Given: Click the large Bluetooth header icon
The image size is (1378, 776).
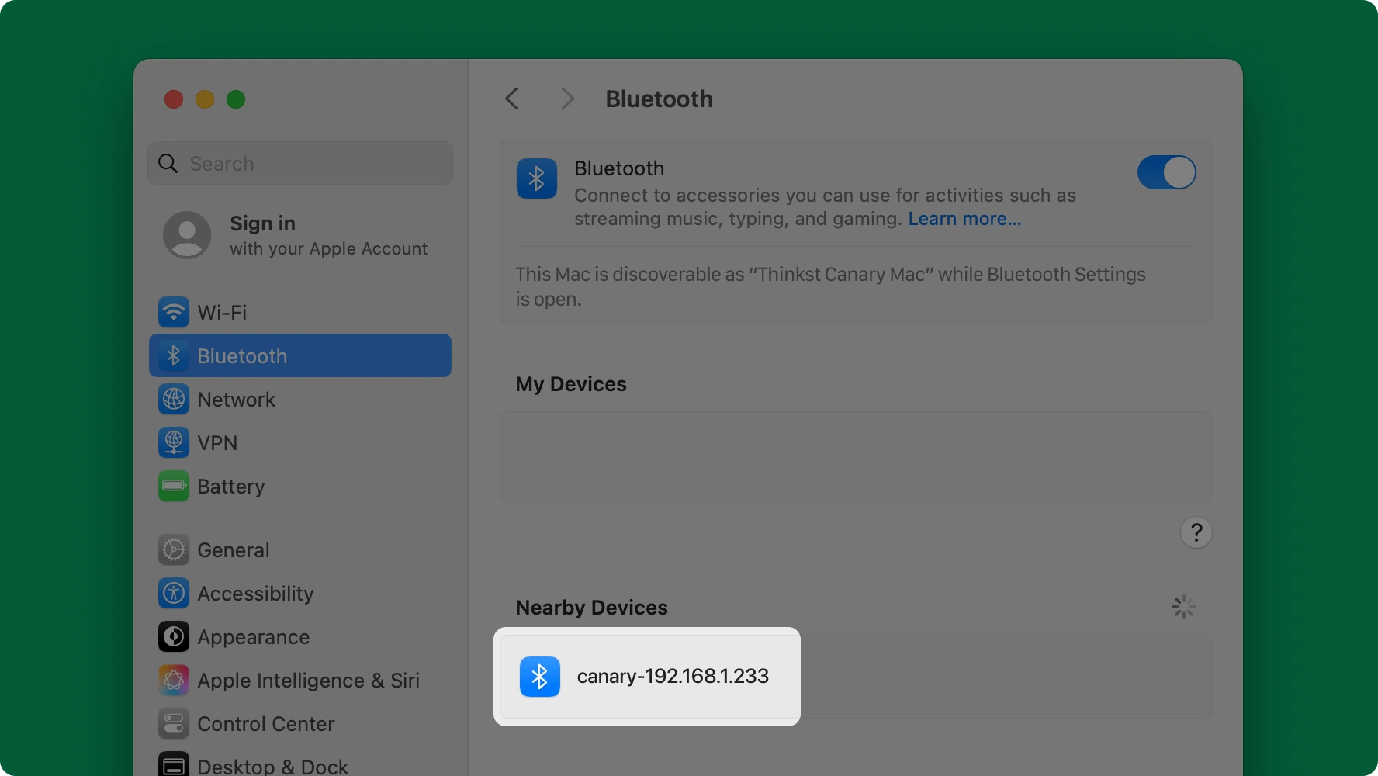Looking at the screenshot, I should tap(537, 178).
